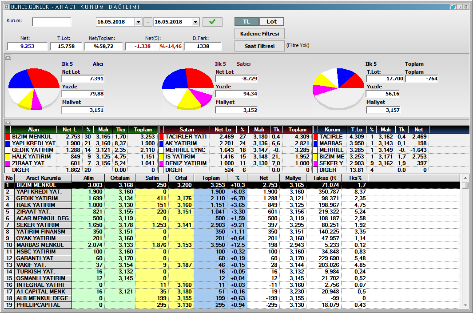Click yellow swatch next to HALK YATIRIM
473x313 pixels.
coord(8,156)
